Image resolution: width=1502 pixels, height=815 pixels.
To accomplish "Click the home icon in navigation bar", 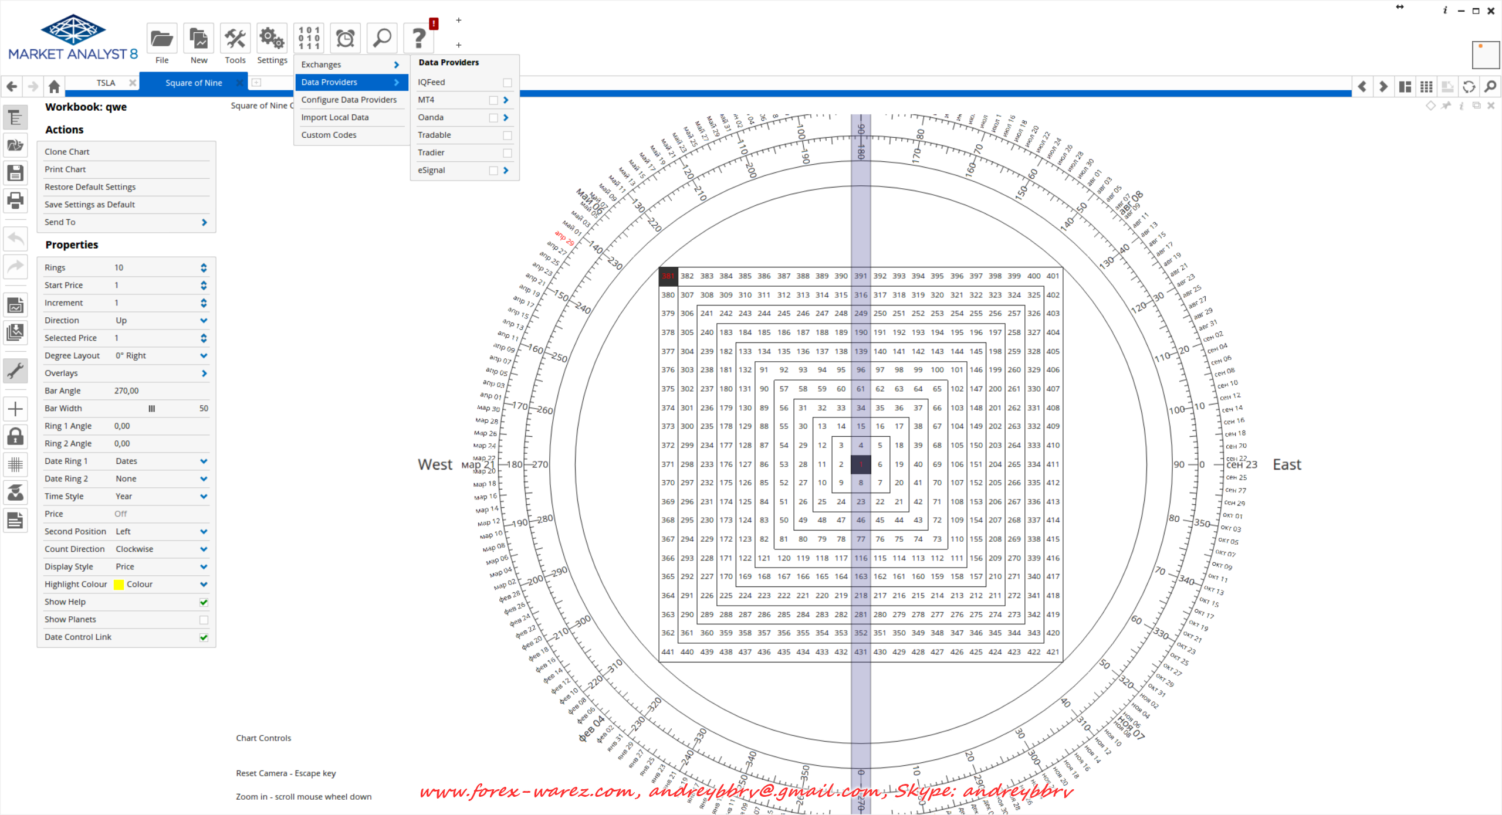I will tap(54, 87).
